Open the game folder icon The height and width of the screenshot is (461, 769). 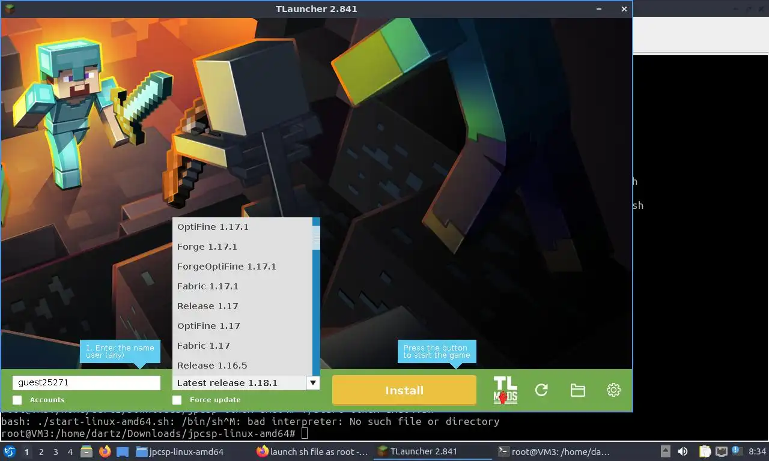point(577,390)
